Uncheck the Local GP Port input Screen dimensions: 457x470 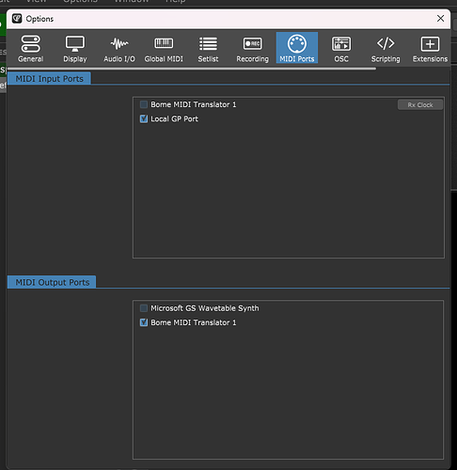[144, 118]
